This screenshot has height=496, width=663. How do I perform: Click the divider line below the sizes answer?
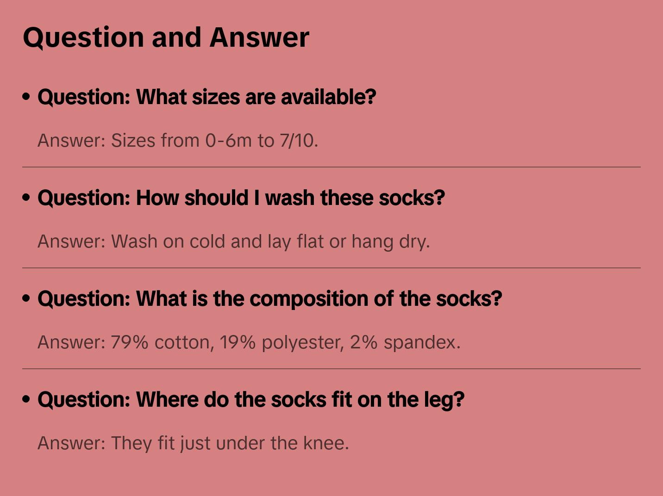[x=331, y=167]
